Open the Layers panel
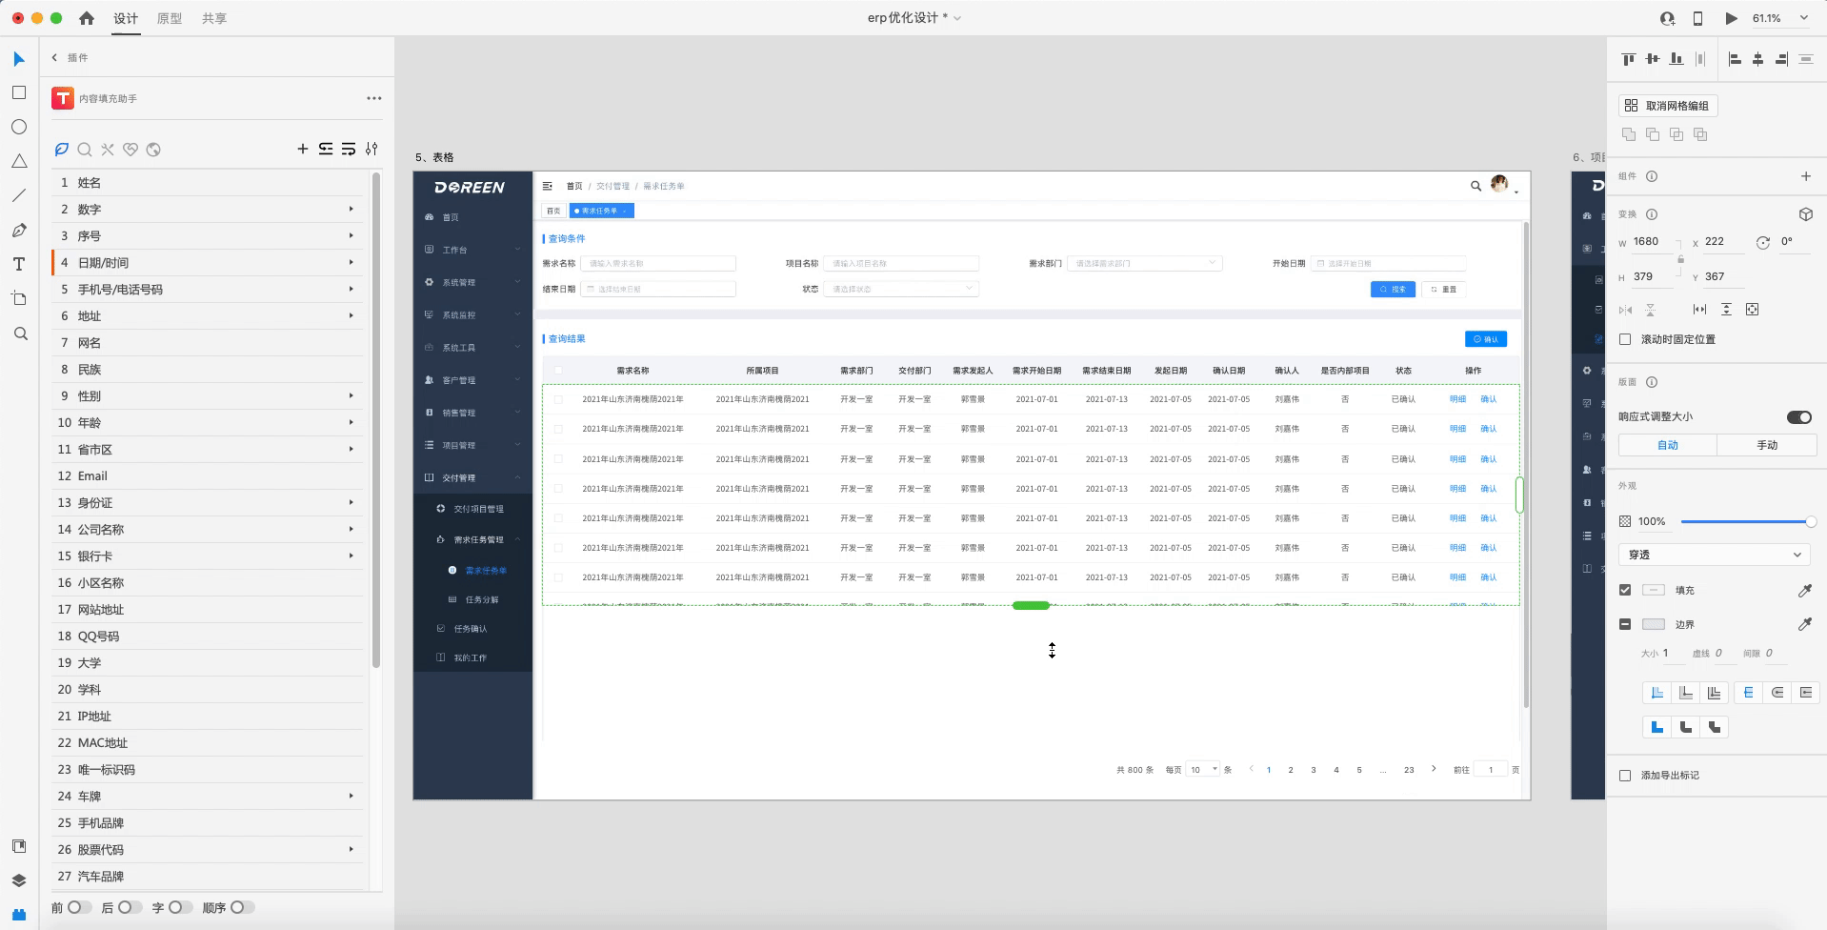The image size is (1827, 930). 19,880
